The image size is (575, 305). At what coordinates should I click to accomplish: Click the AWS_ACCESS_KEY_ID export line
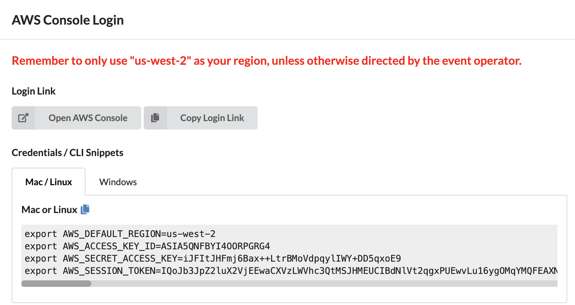click(147, 246)
